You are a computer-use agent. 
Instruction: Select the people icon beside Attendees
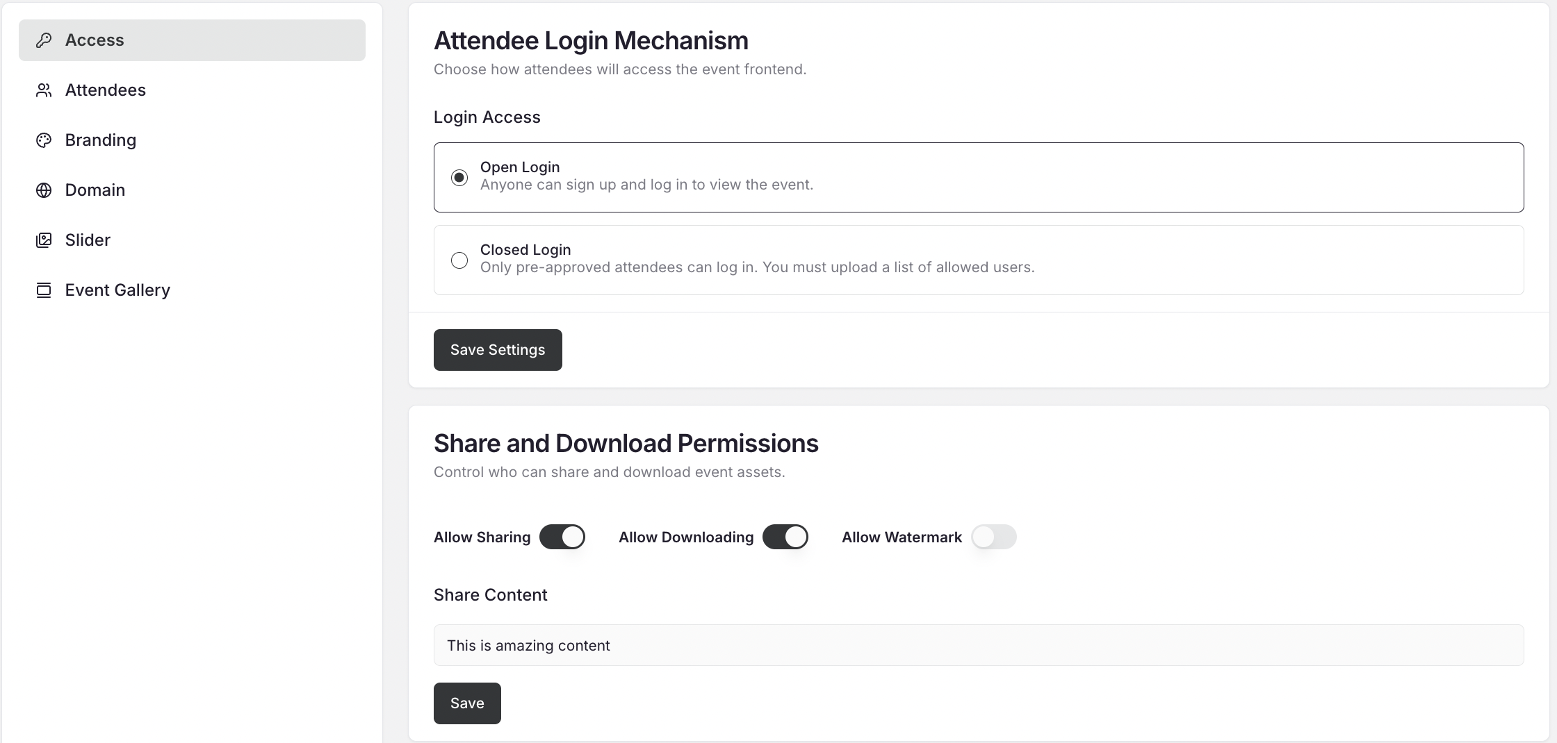coord(44,90)
